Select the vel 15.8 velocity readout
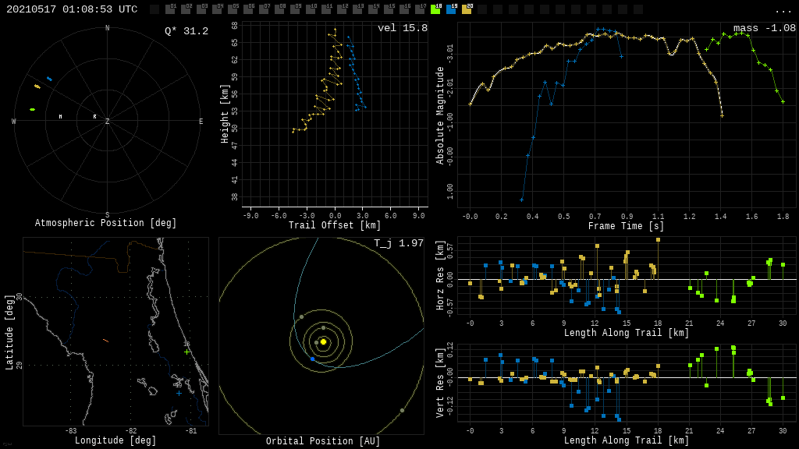This screenshot has height=449, width=799. point(402,28)
